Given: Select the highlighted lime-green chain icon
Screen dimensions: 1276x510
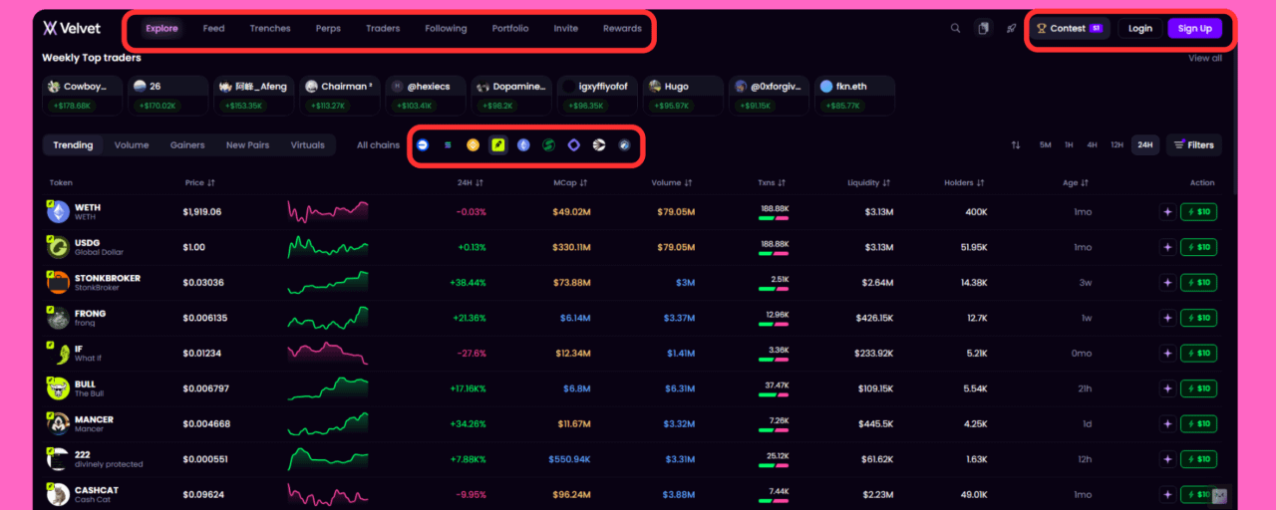Looking at the screenshot, I should (497, 145).
